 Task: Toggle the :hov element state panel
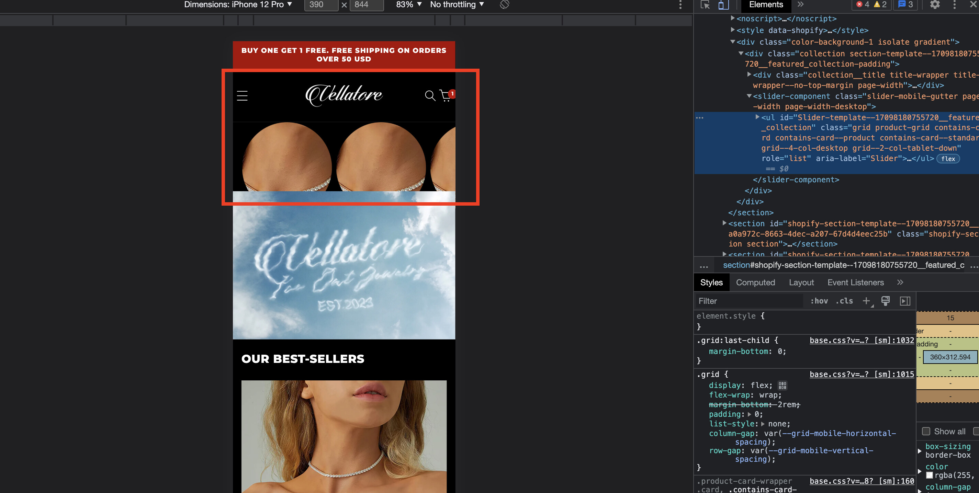coord(819,301)
